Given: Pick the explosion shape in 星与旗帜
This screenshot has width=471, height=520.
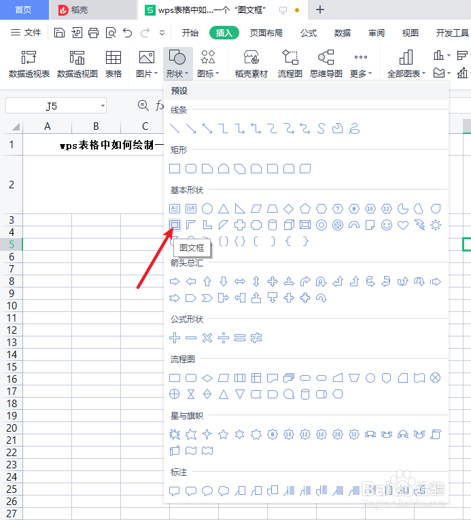Looking at the screenshot, I should 175,434.
